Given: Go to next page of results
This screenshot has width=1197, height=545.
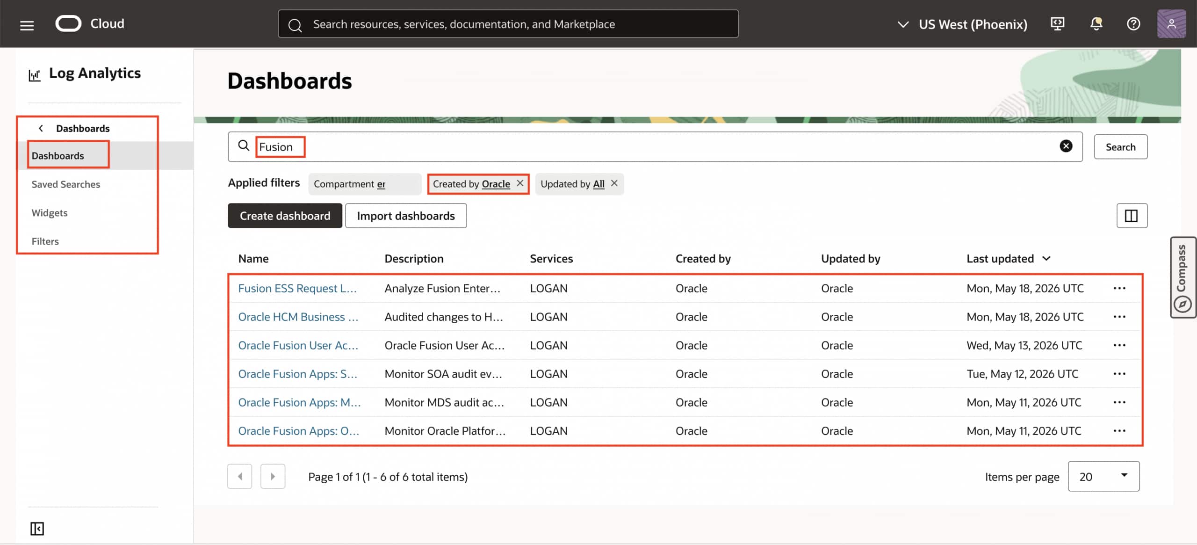Looking at the screenshot, I should click(273, 476).
